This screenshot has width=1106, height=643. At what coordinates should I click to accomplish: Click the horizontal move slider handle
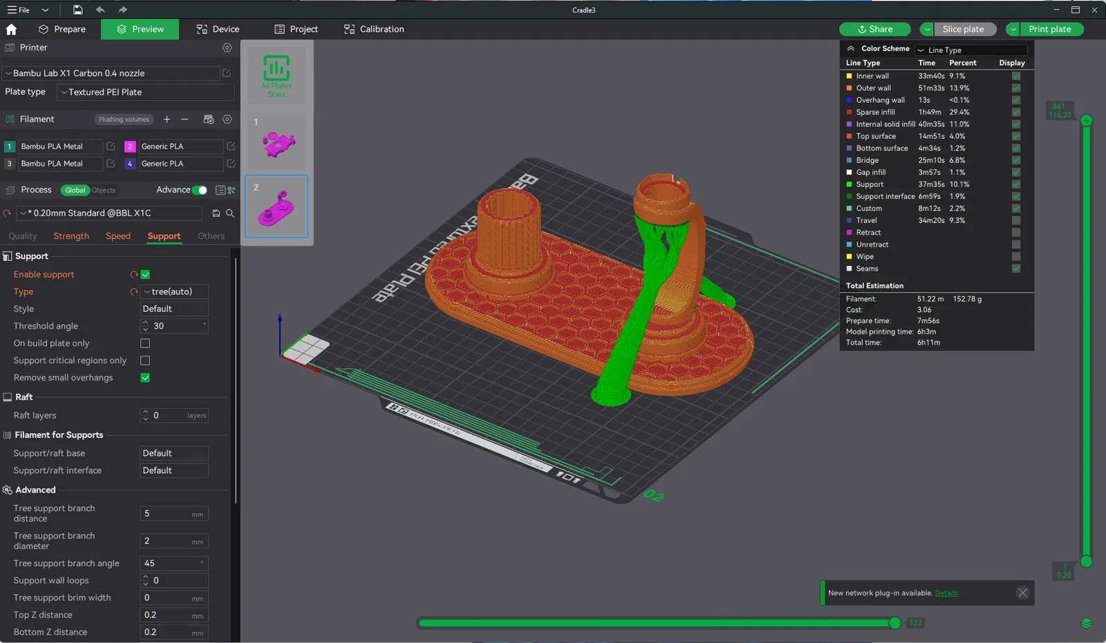[895, 623]
